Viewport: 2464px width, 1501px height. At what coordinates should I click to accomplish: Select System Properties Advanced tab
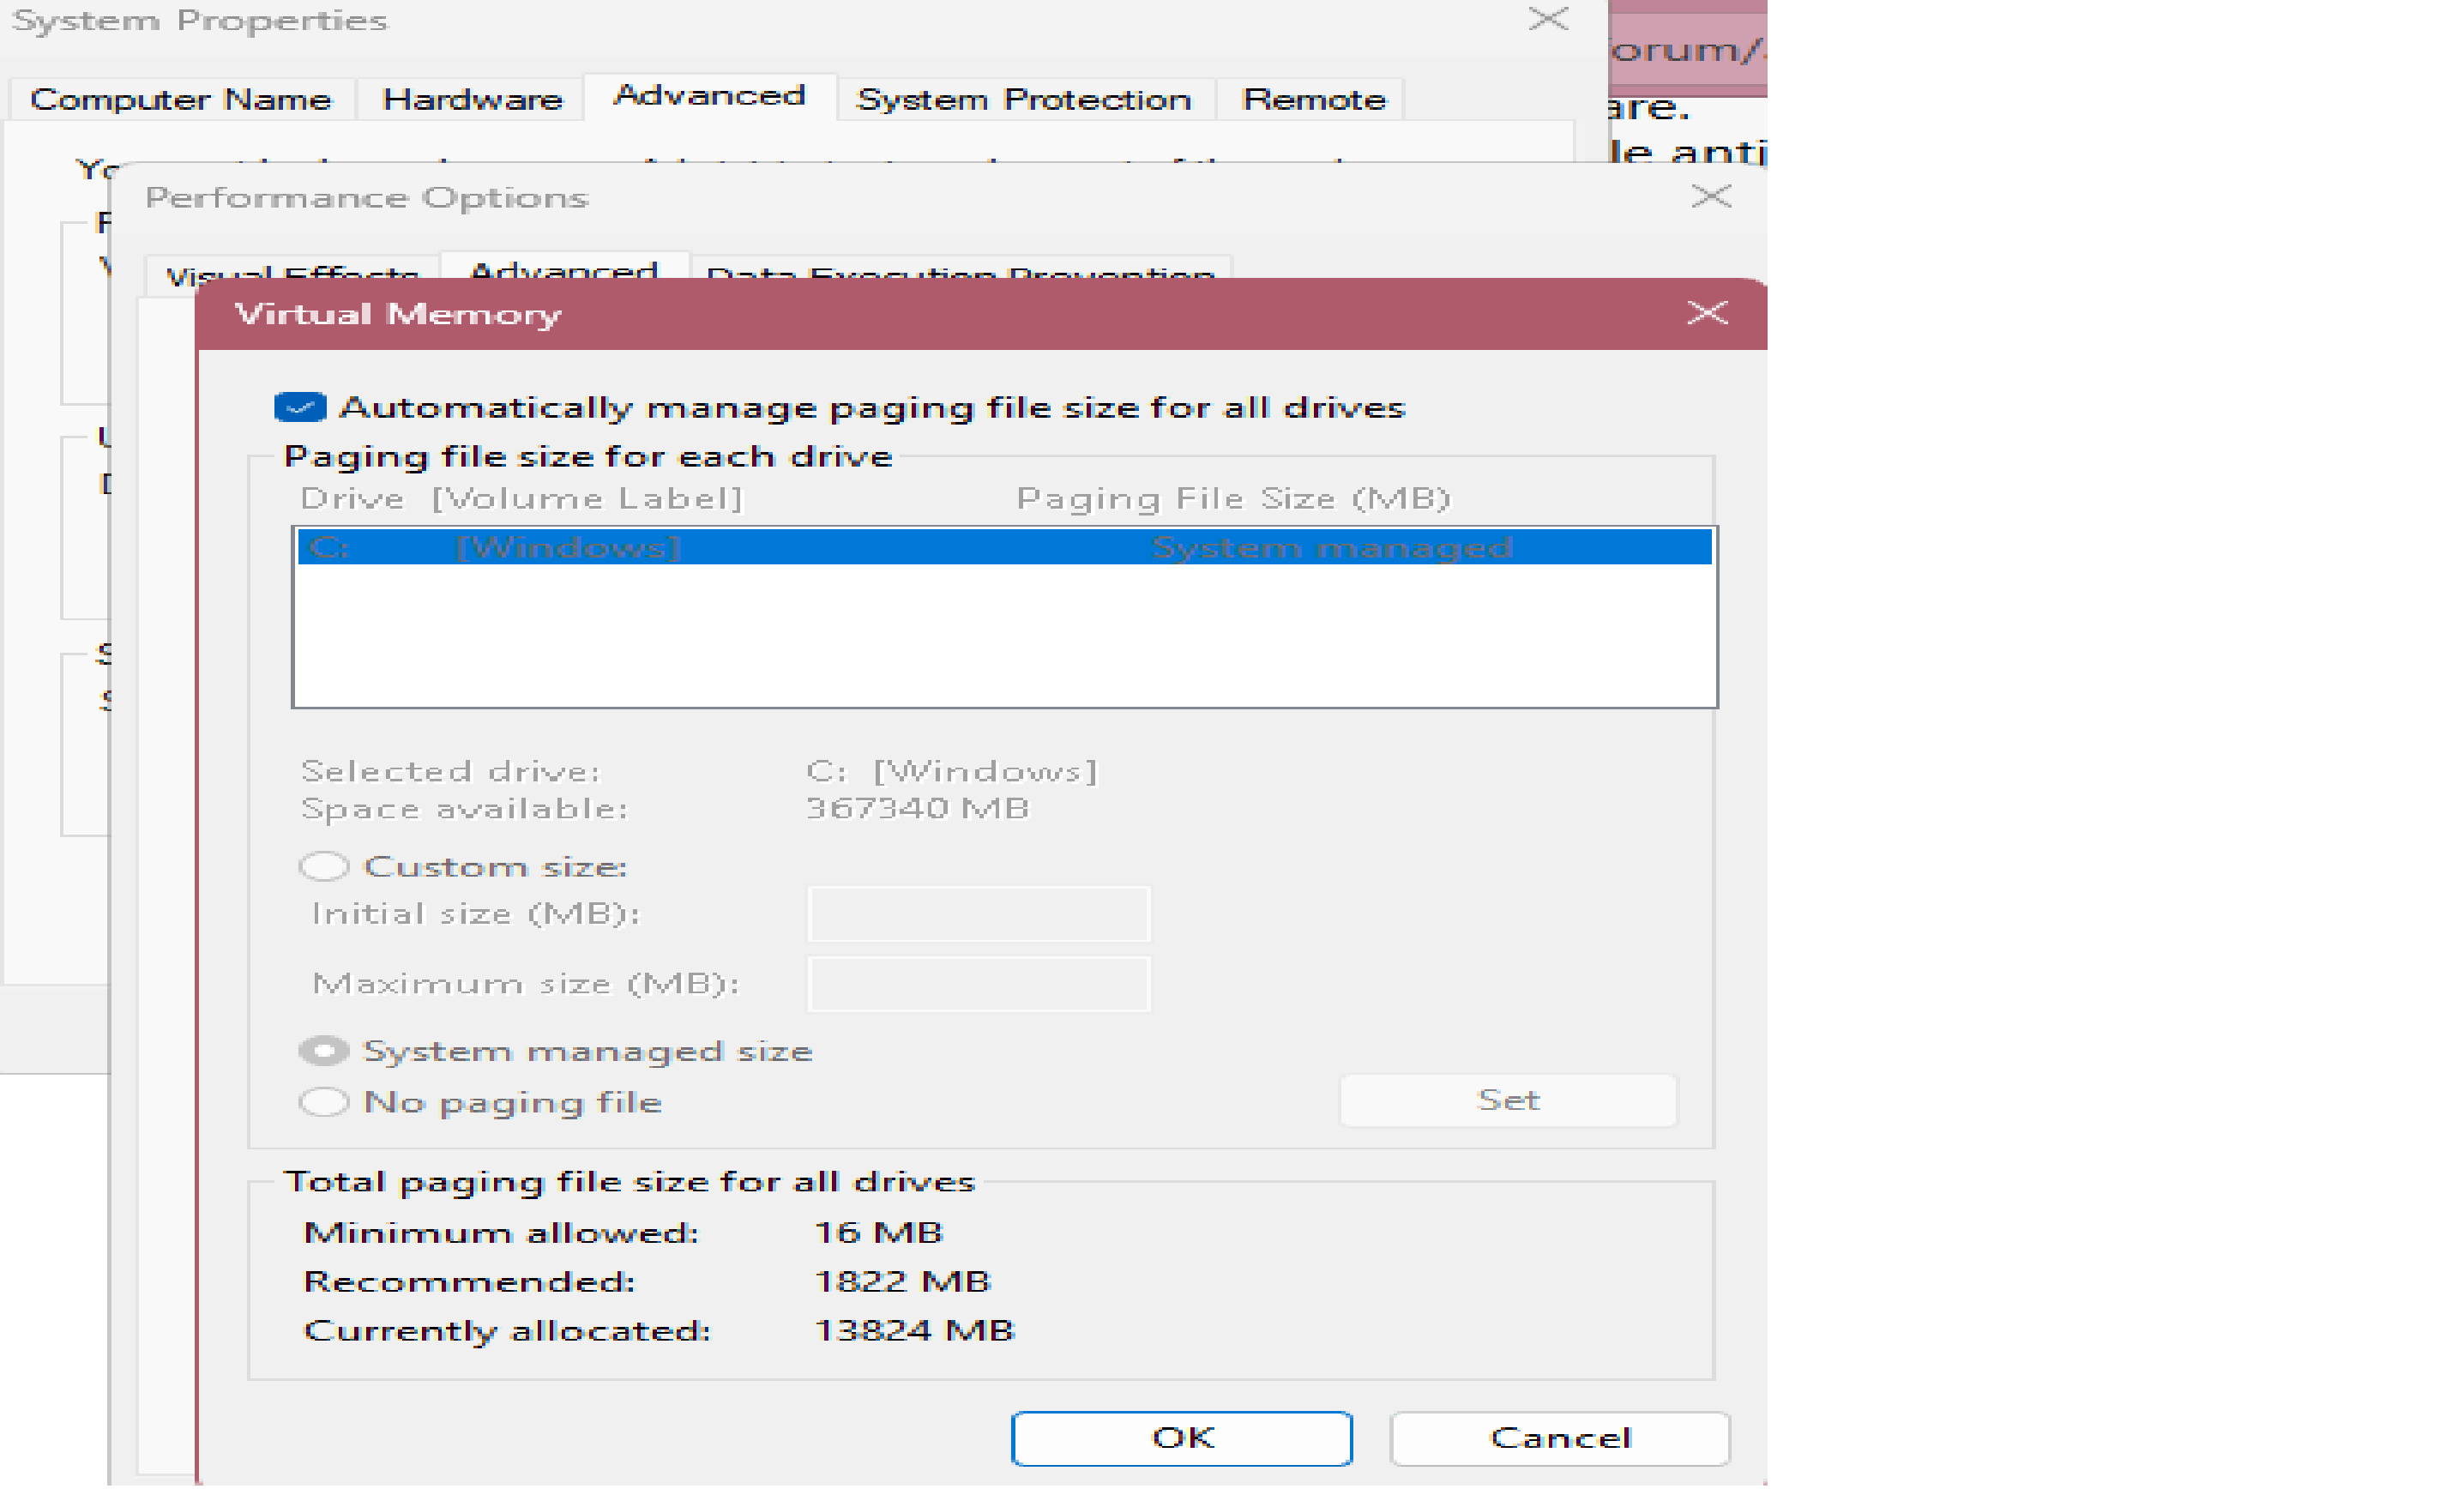pyautogui.click(x=708, y=96)
